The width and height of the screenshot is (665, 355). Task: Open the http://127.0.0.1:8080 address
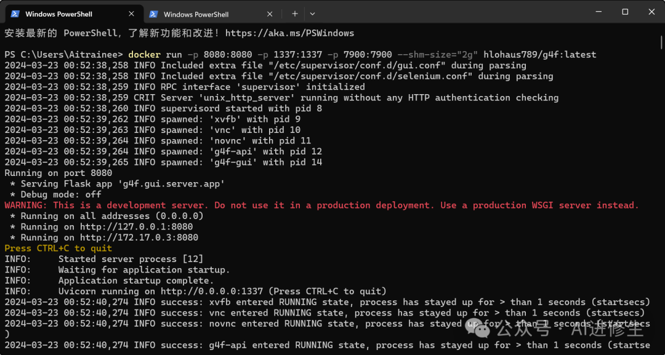[128, 226]
